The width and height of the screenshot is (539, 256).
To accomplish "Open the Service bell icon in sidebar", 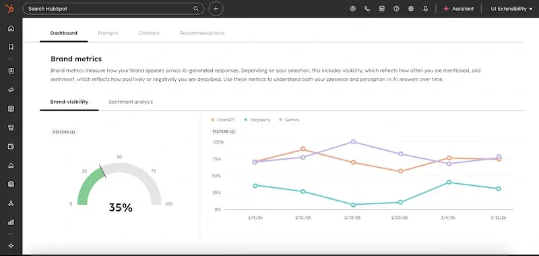I will (11, 165).
